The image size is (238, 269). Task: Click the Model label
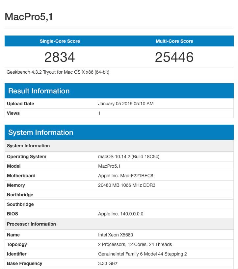(14, 166)
